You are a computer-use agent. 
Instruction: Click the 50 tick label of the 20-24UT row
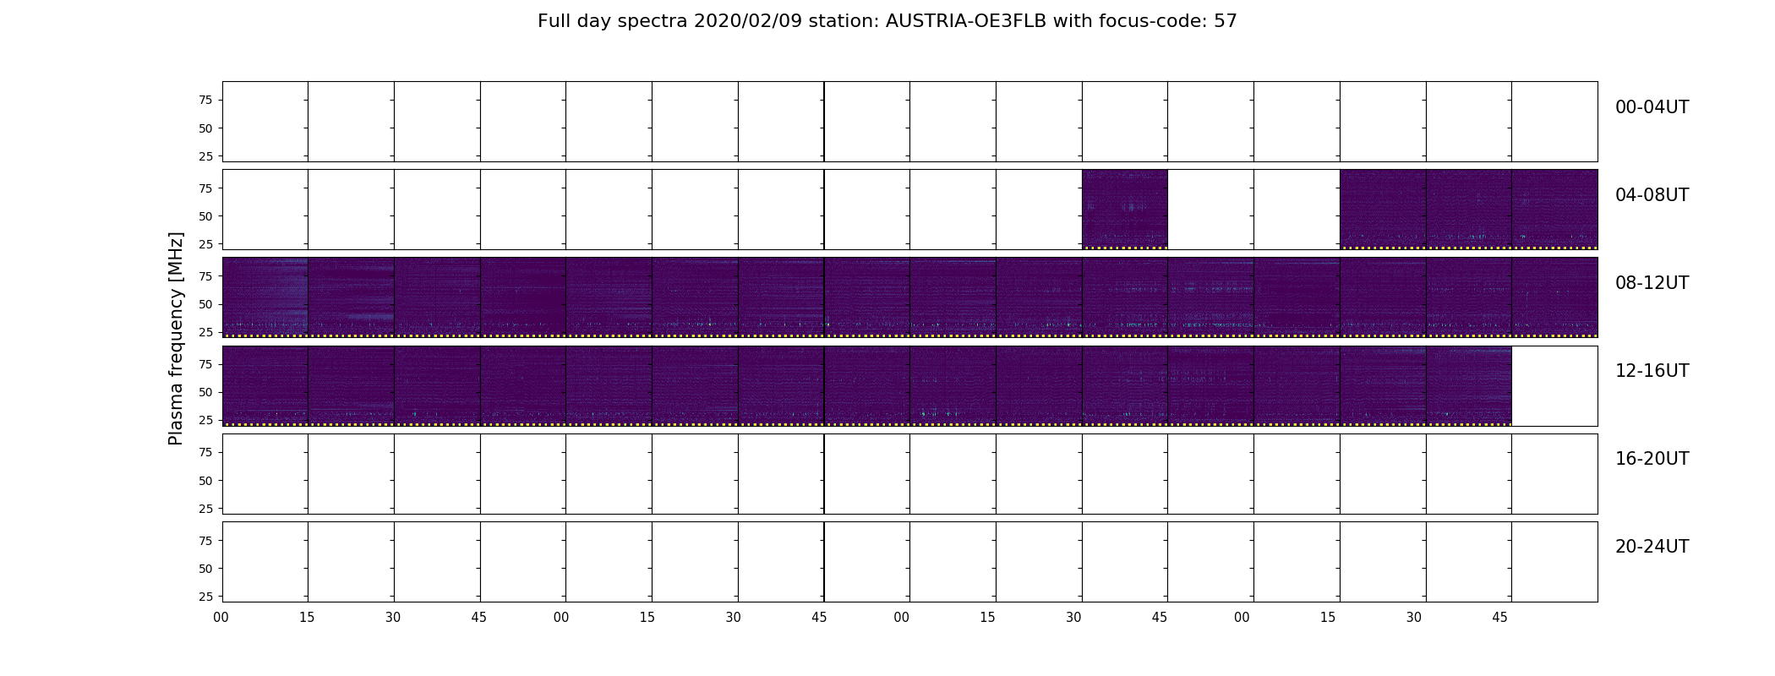click(x=205, y=569)
